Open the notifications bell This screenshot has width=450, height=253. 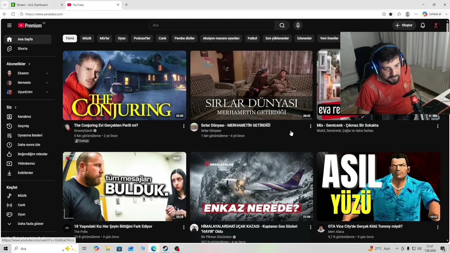pyautogui.click(x=423, y=25)
